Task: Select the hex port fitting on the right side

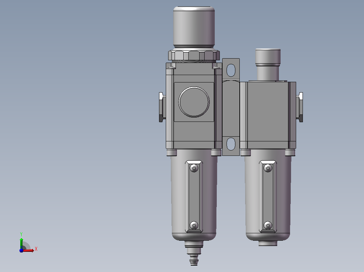Action: (300, 107)
